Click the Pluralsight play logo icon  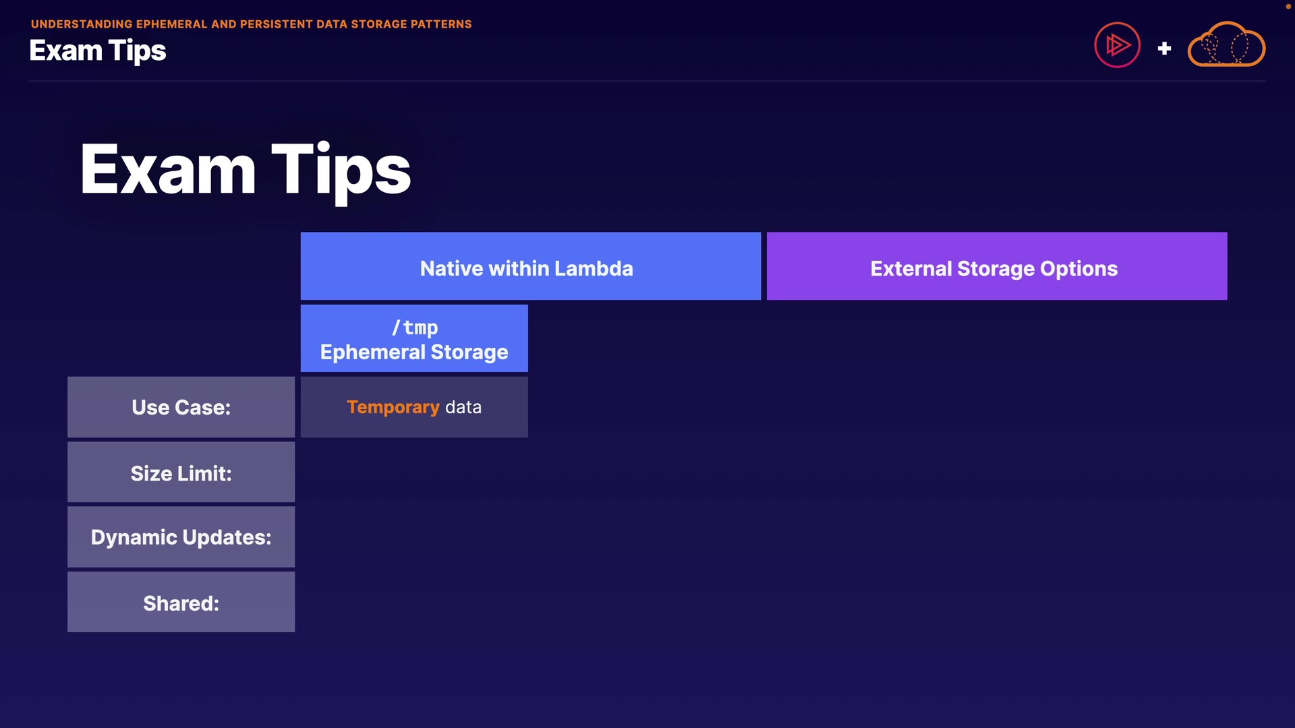tap(1117, 45)
